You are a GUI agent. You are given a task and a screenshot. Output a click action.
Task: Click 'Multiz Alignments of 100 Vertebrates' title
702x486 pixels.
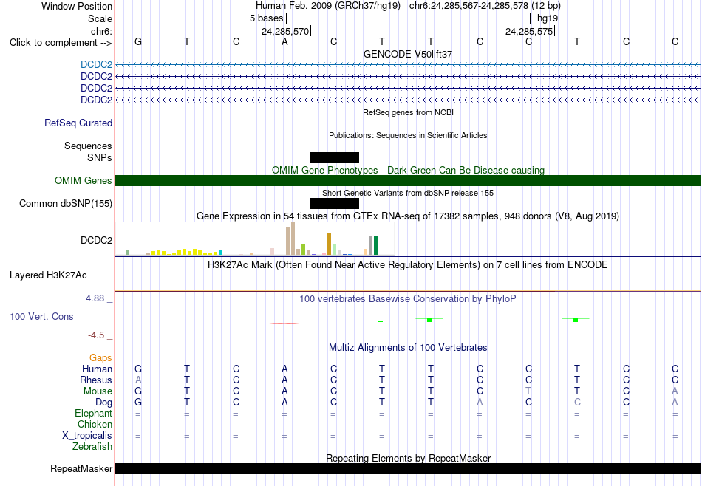[408, 348]
